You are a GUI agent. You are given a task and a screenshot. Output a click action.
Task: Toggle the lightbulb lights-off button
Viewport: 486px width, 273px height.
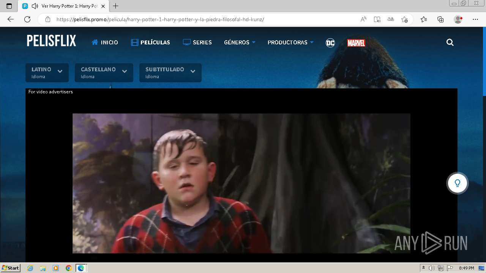tap(457, 183)
